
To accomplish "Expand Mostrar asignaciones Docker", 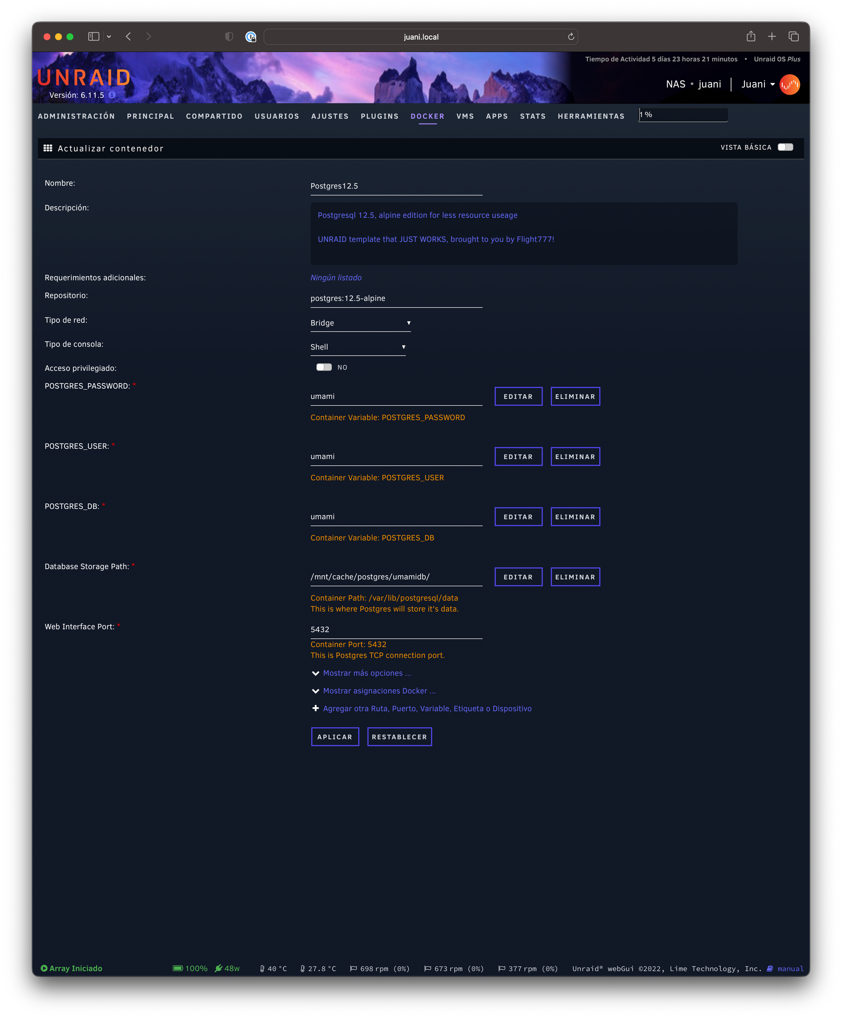I will (374, 691).
